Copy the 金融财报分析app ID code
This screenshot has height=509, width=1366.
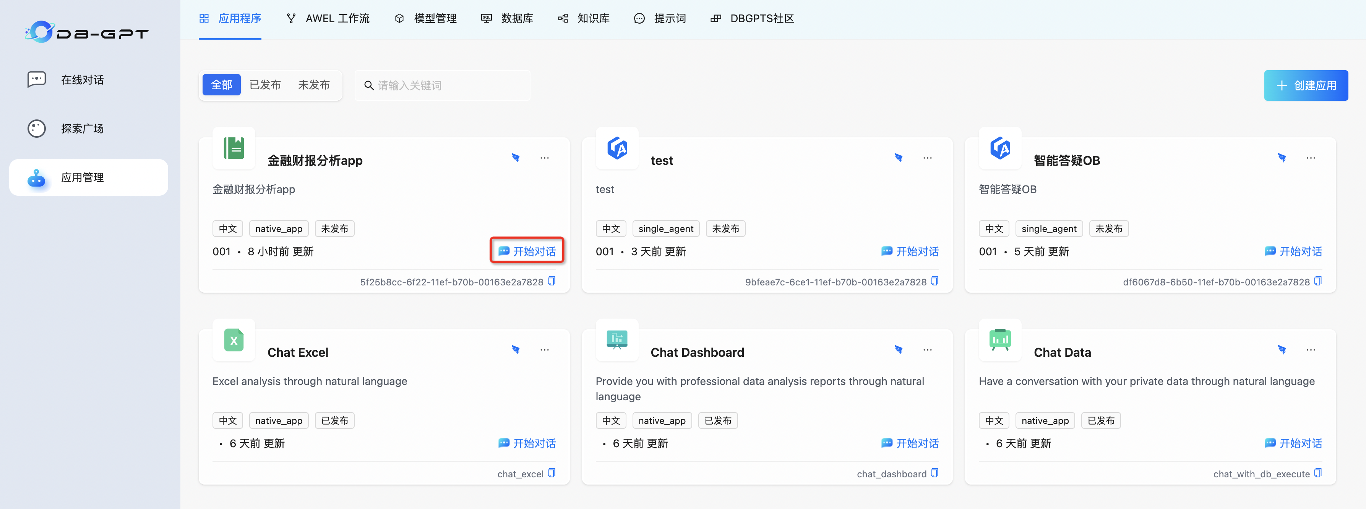point(552,281)
